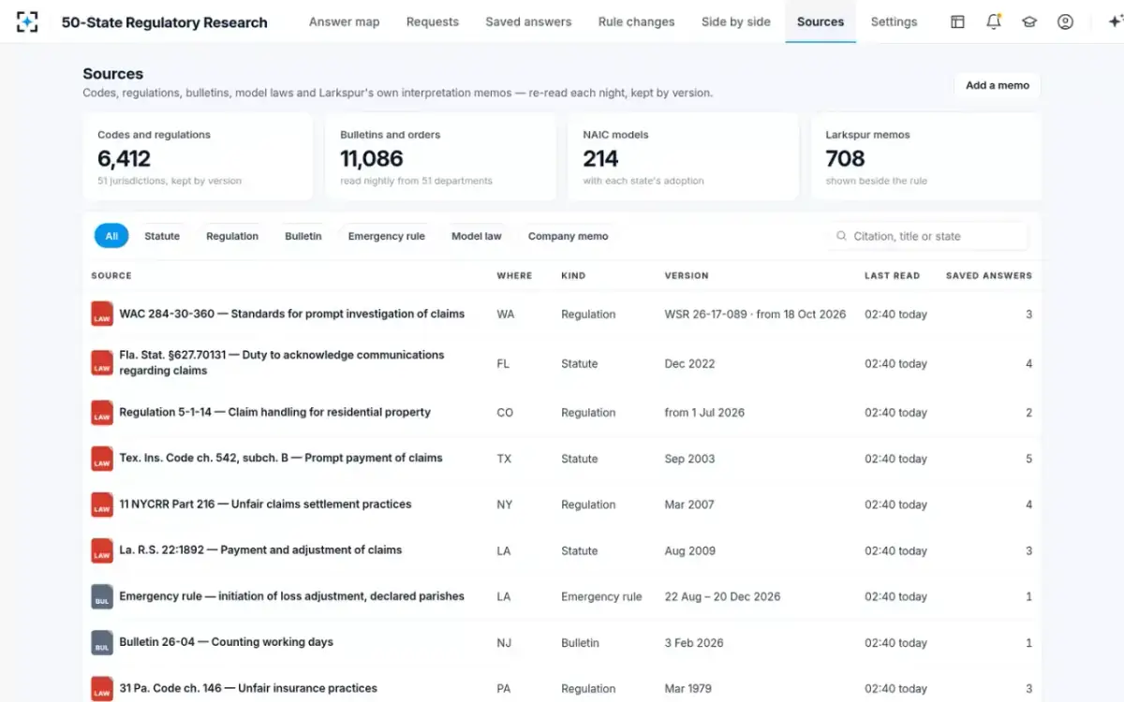Image resolution: width=1124 pixels, height=702 pixels.
Task: Click the LAW icon for Fla. Stat. §627.70131
Action: pos(102,362)
